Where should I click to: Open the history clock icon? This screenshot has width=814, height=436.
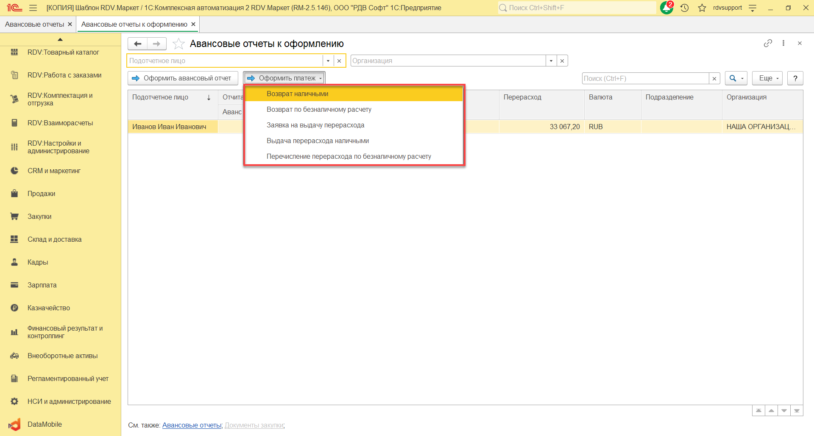[x=684, y=8]
